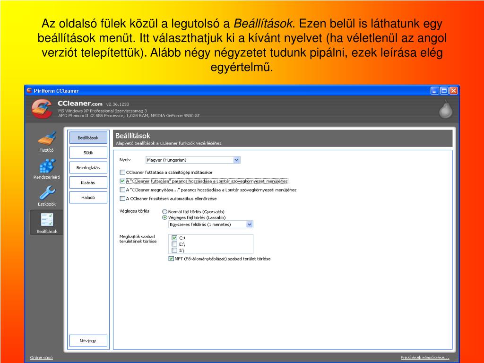The width and height of the screenshot is (484, 363).
Task: Enable CCleaner futtatása a számítógép indításakor
Action: (122, 172)
